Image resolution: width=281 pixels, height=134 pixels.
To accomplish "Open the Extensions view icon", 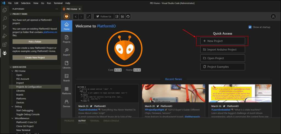I will click(x=4, y=44).
